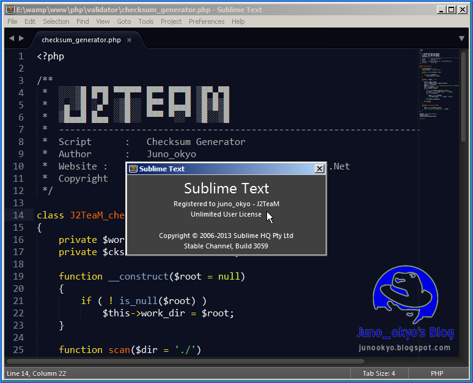
Task: Click the class keyword on line 14
Action: tap(50, 215)
